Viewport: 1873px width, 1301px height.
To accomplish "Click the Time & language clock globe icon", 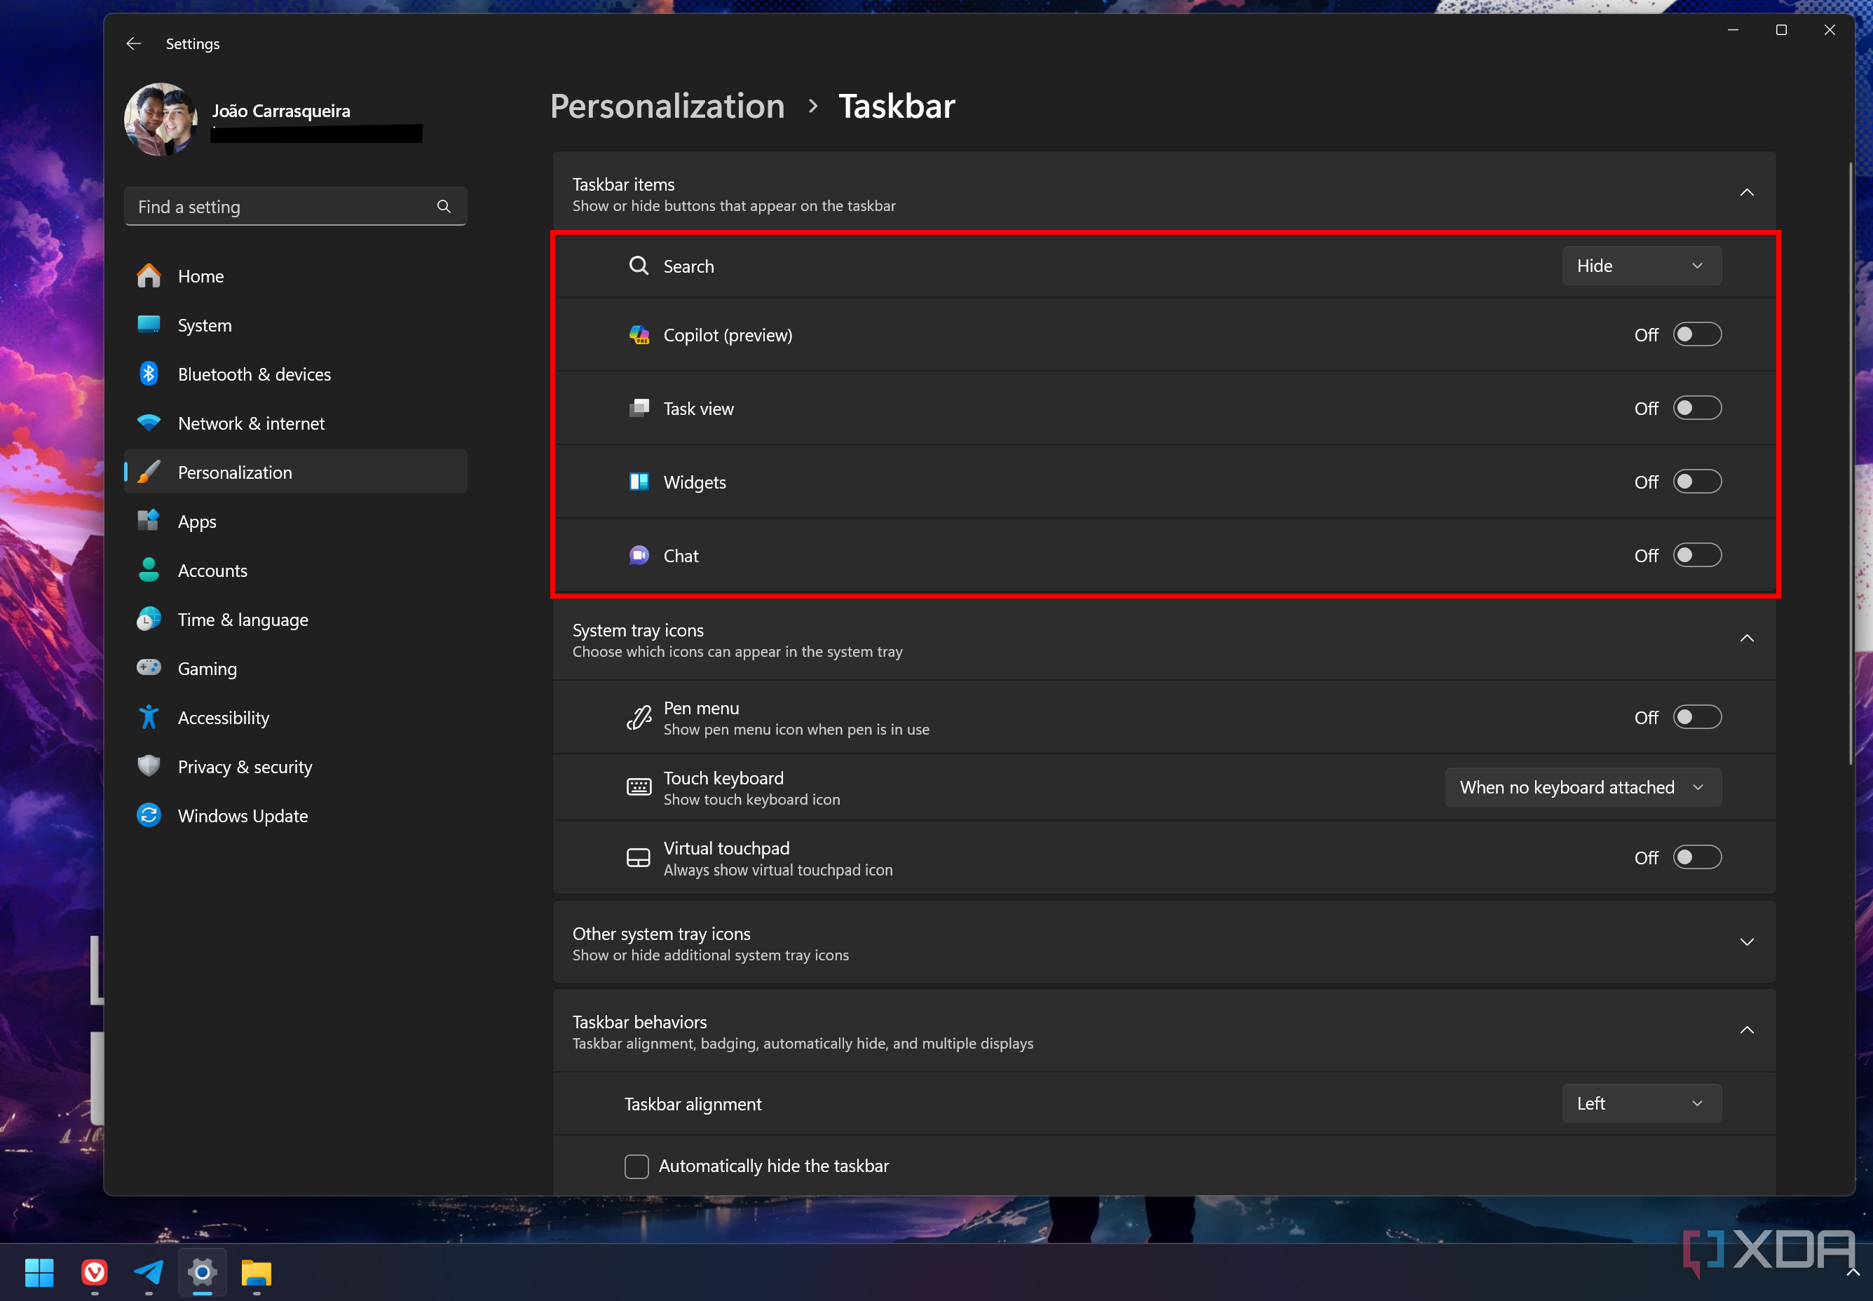I will click(149, 619).
